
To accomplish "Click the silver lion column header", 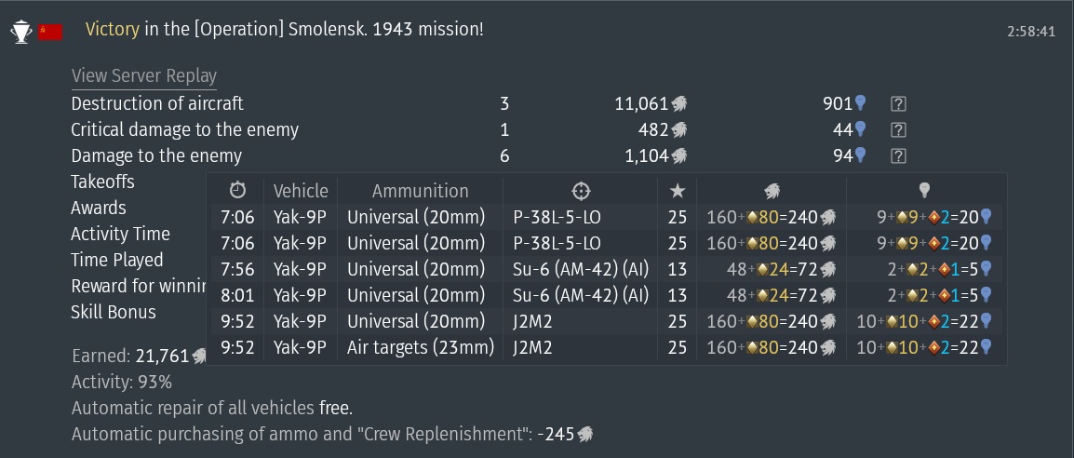I will pyautogui.click(x=772, y=191).
